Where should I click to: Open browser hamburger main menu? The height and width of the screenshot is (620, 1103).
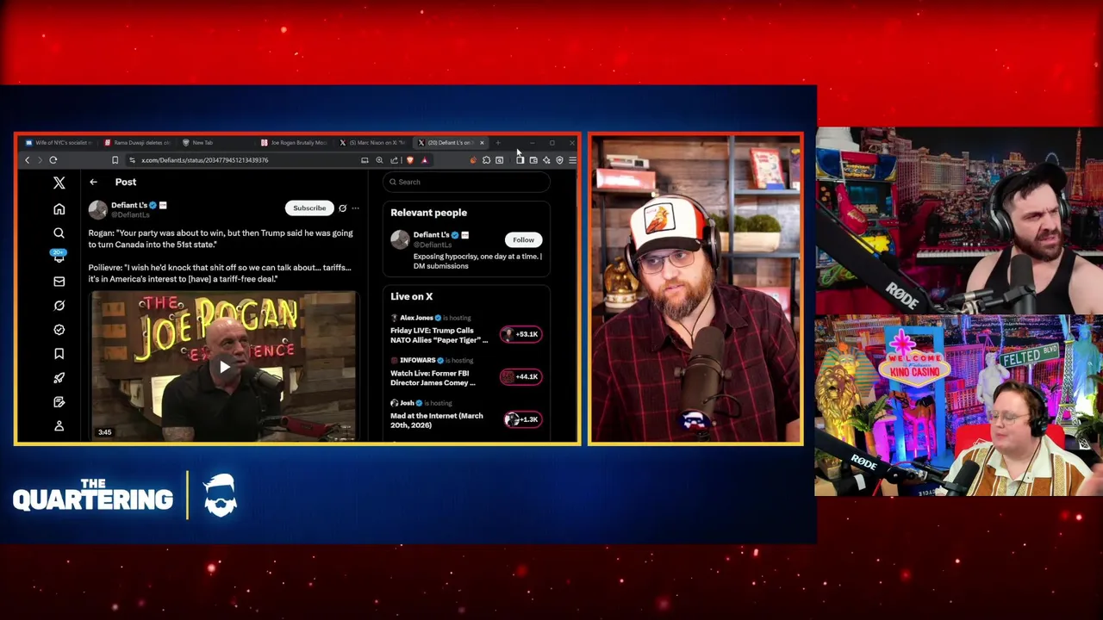(x=572, y=160)
